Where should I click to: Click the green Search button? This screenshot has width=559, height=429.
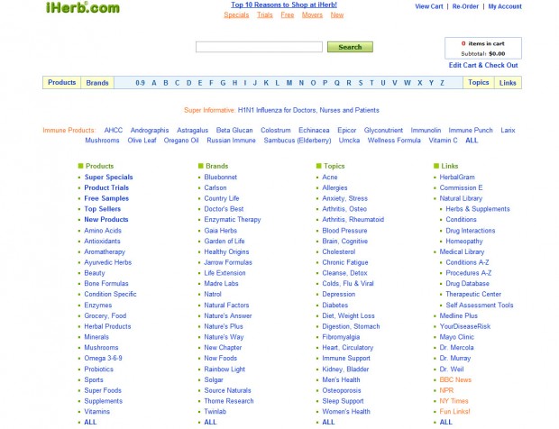[x=350, y=47]
